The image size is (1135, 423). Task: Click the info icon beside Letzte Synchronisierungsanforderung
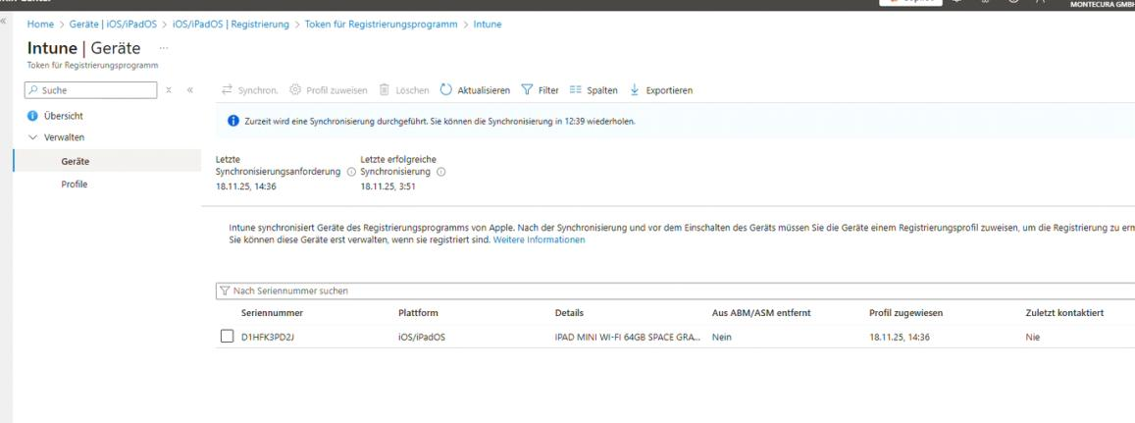point(351,173)
